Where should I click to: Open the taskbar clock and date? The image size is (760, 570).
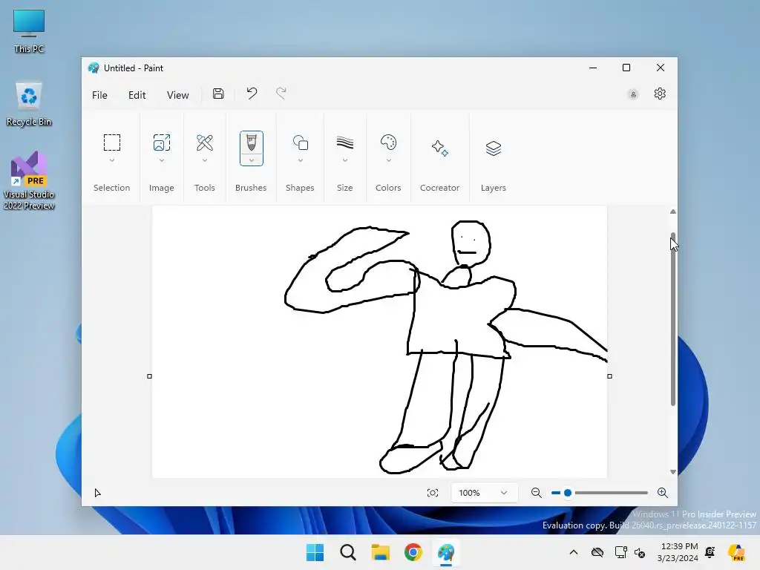pyautogui.click(x=679, y=552)
